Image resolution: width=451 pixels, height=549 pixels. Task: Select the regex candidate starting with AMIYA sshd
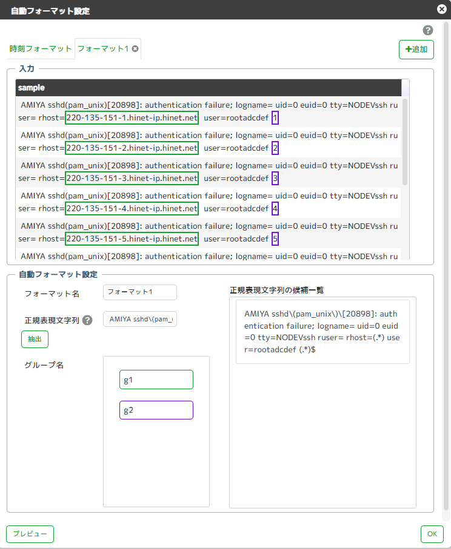pos(322,332)
